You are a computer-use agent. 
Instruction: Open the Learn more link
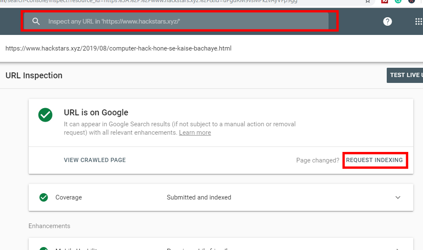[x=195, y=133]
